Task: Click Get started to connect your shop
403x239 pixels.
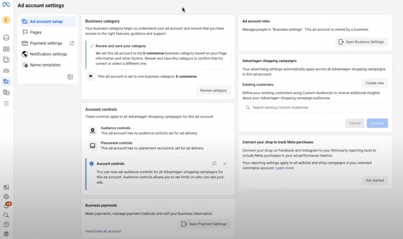Action: coord(375,180)
